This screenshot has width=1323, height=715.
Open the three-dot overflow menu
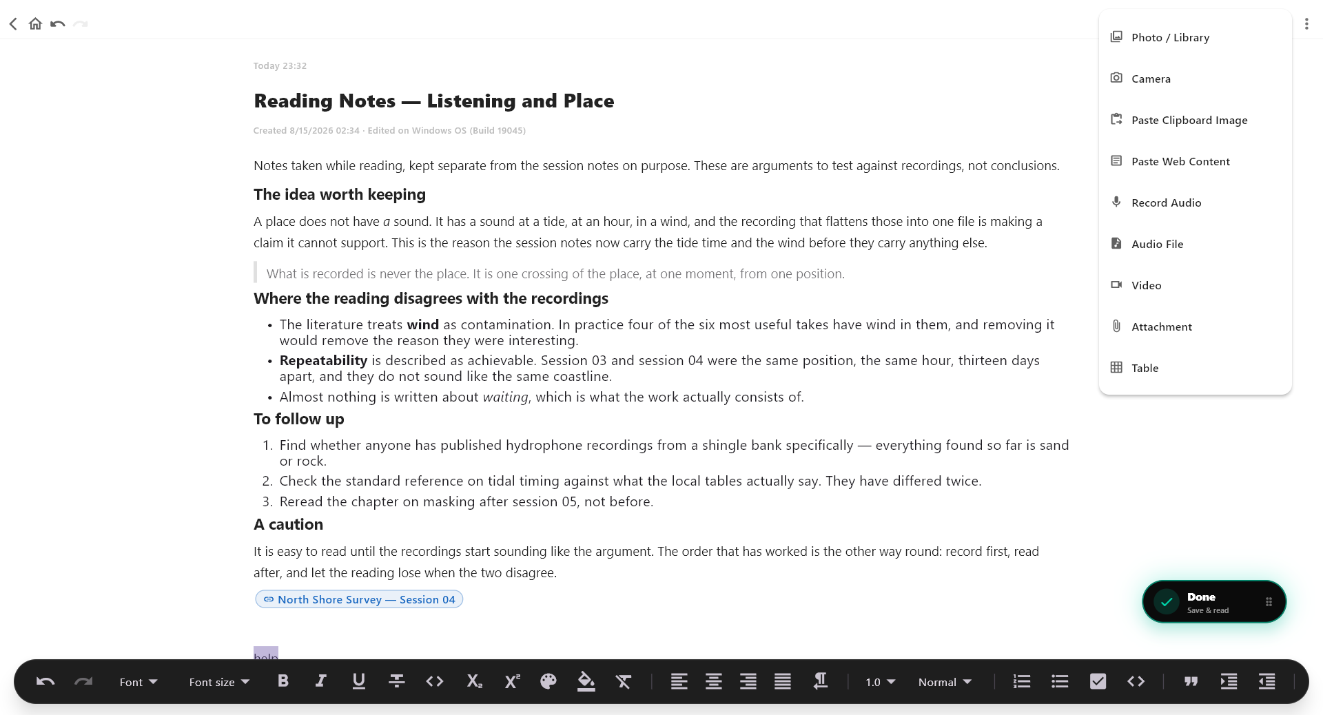coord(1306,24)
